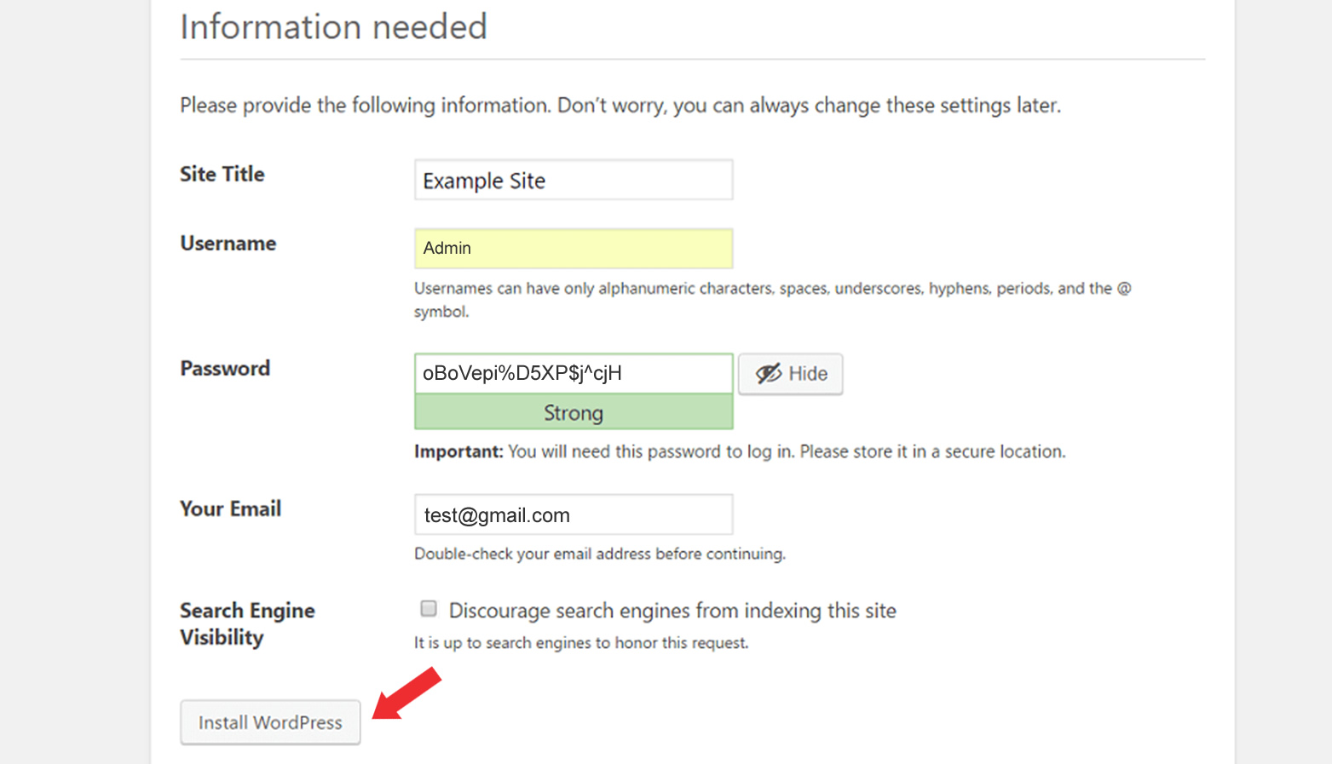Click the "Your Email" label
The height and width of the screenshot is (764, 1332).
coord(229,508)
